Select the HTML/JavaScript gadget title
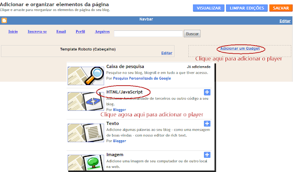Viewport: 294px width, 172px height. point(124,92)
